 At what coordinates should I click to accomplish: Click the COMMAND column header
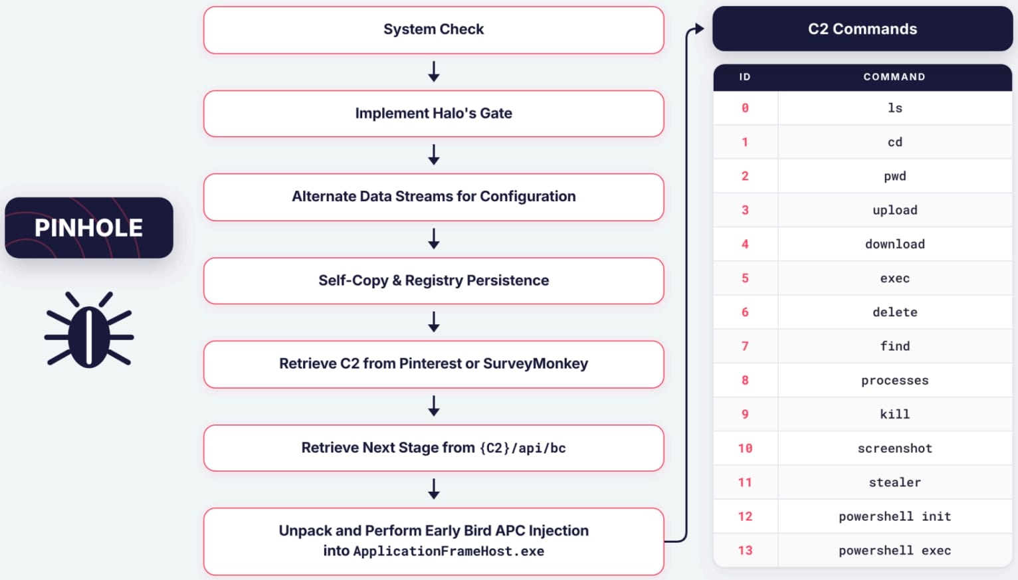tap(894, 77)
